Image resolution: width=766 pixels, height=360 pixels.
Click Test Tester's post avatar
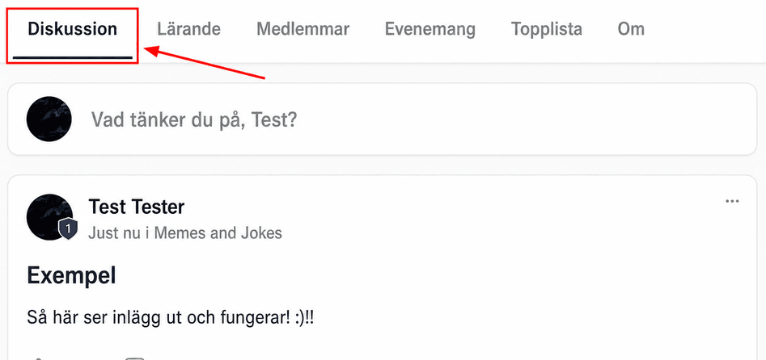pos(49,216)
